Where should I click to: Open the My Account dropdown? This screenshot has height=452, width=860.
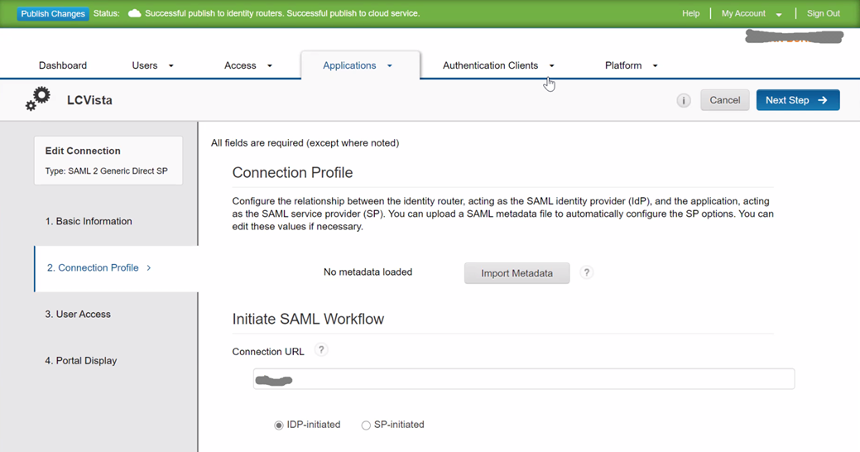coord(751,14)
